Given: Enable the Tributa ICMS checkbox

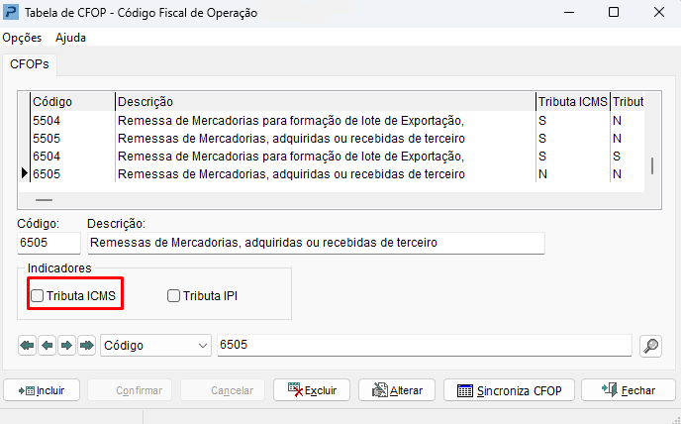Looking at the screenshot, I should coord(38,295).
